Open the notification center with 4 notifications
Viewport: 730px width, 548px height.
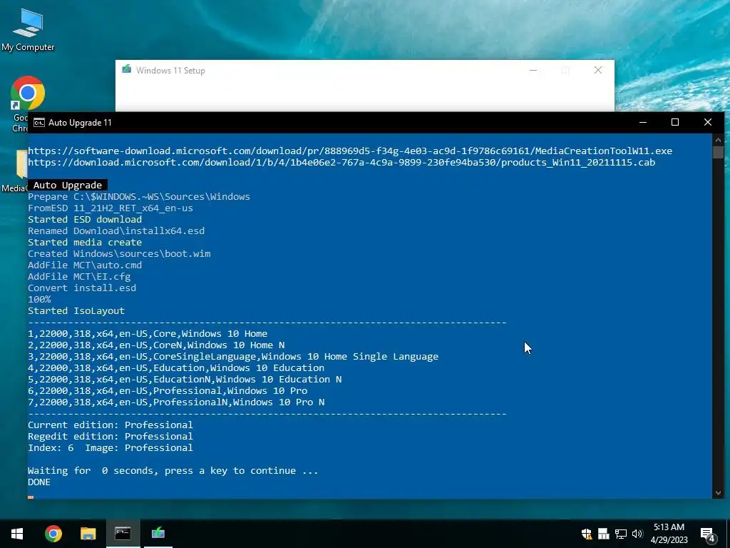[x=708, y=534]
